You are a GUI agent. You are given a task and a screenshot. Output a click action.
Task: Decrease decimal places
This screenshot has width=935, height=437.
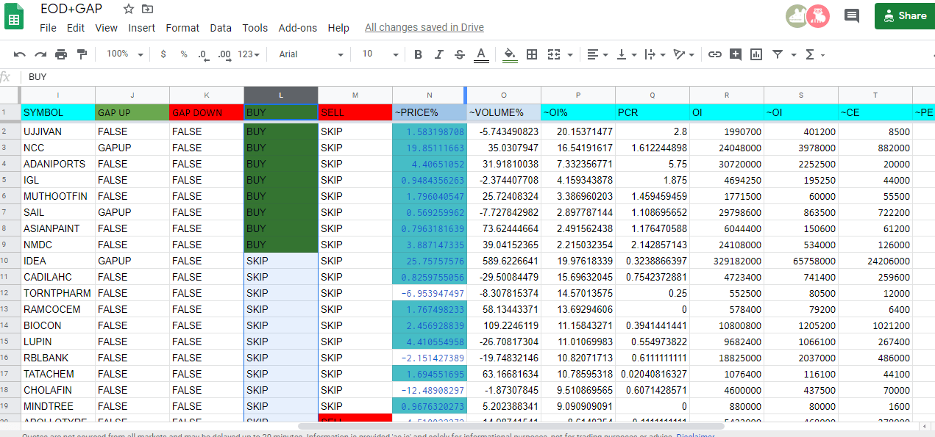click(203, 54)
